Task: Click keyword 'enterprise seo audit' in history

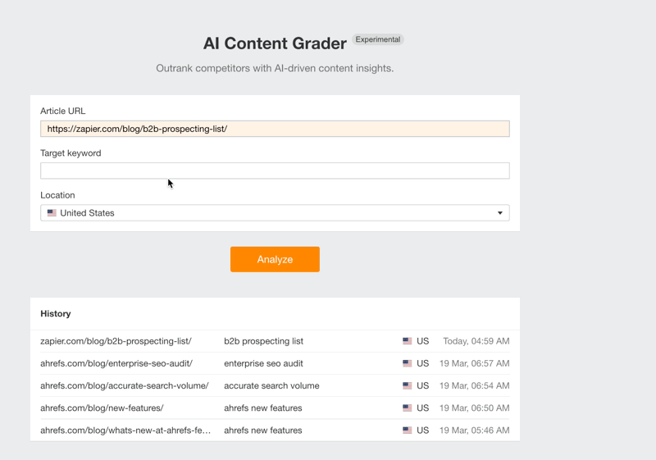Action: pos(263,363)
